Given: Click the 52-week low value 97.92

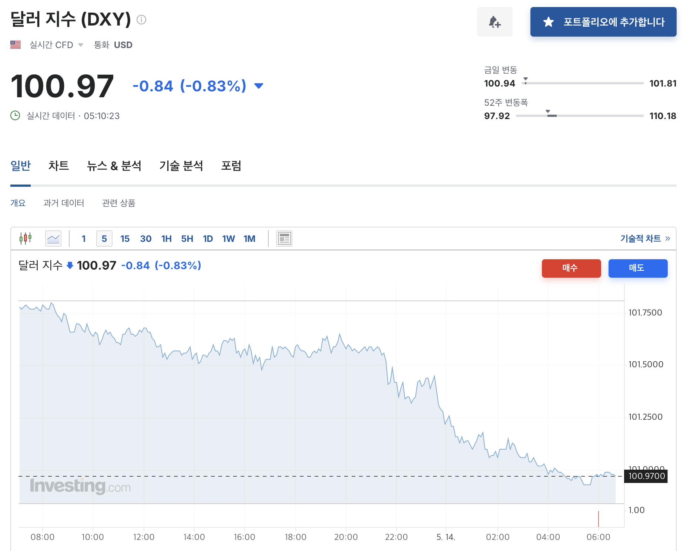Looking at the screenshot, I should tap(497, 116).
